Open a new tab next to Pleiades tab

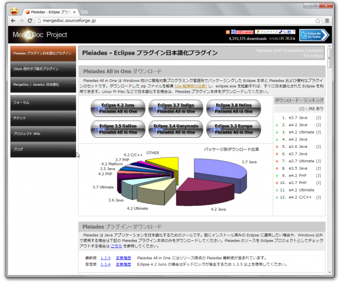pyautogui.click(x=84, y=12)
